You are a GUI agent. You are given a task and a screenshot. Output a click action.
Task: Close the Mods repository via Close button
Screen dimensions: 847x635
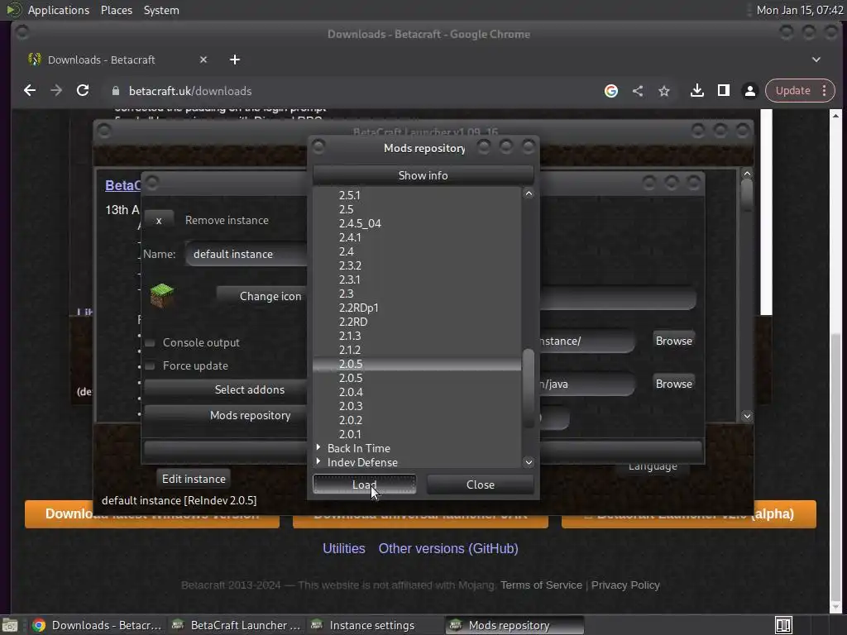tap(481, 485)
